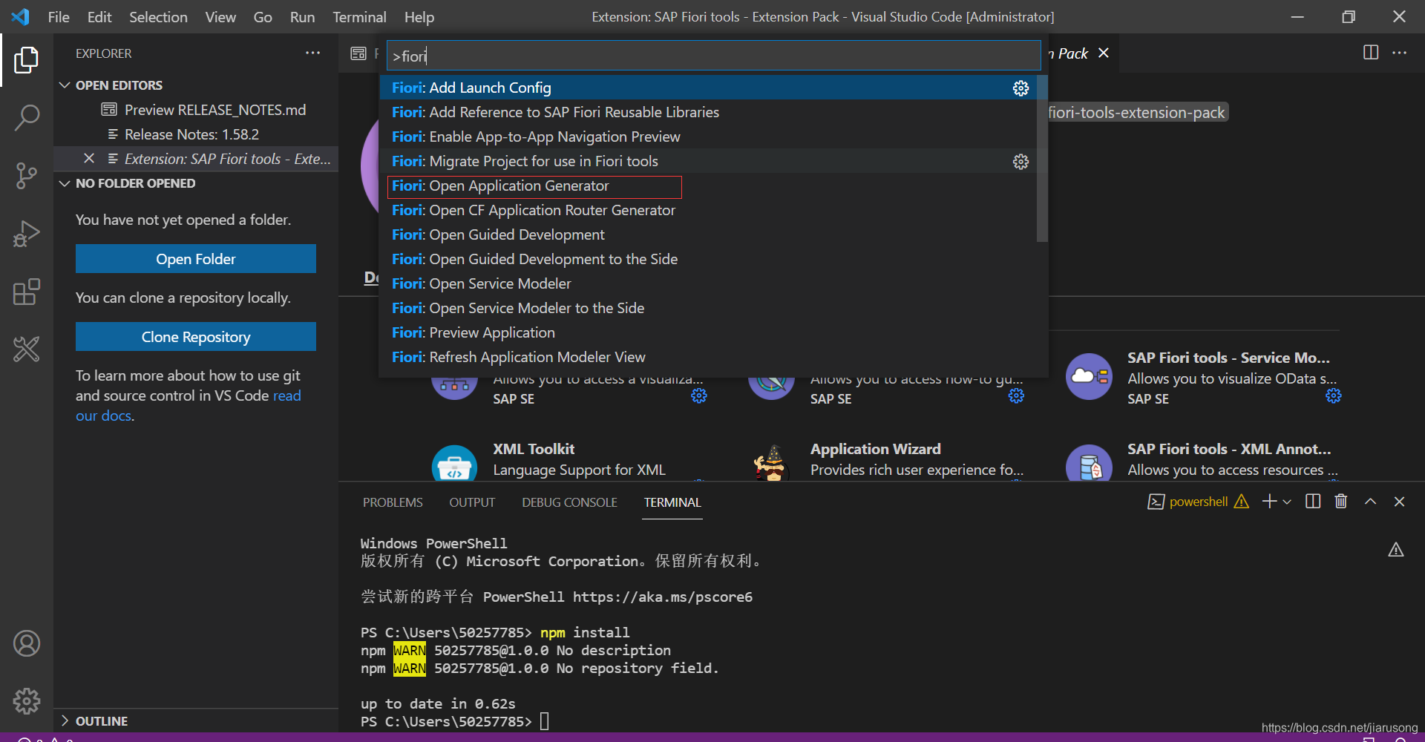Click the VS Code logo icon
Viewport: 1425px width, 742px height.
click(21, 16)
